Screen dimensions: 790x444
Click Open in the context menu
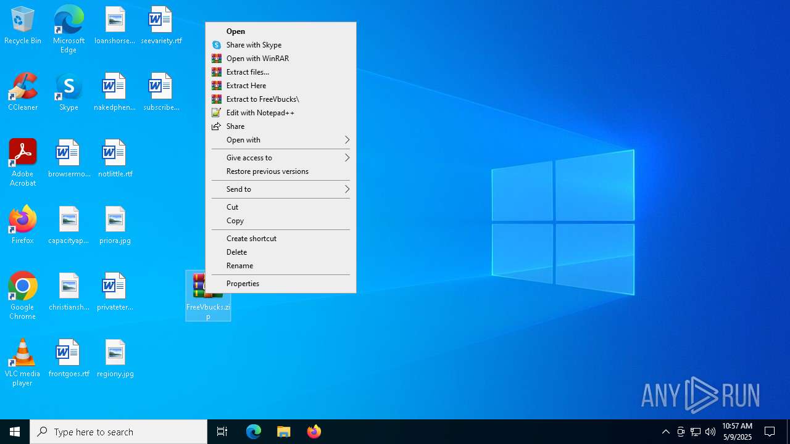(x=281, y=31)
